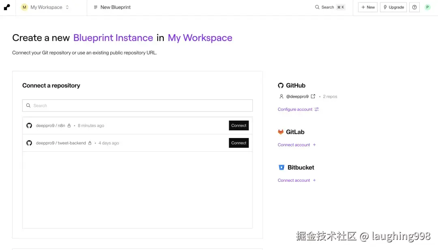Select the deeppro9 / tweet-backend repository name
The image size is (438, 250).
pos(61,143)
